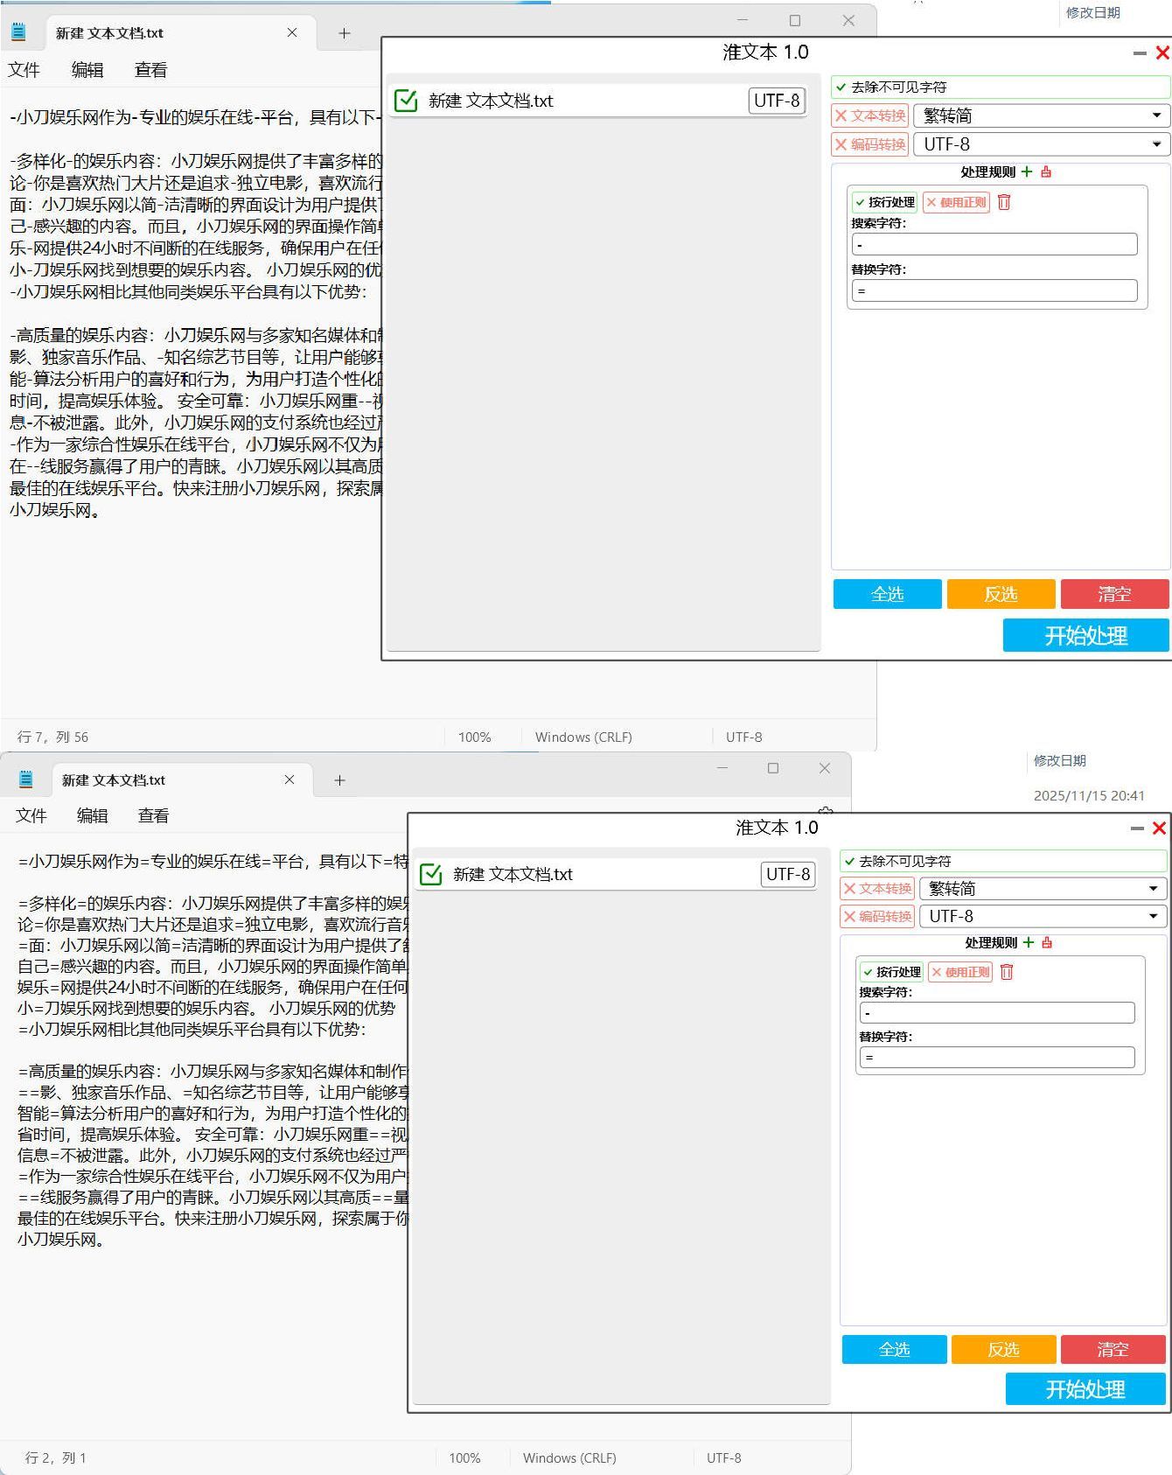Click trash delete-rule icon in lower 淮文本 window

[x=1007, y=972]
